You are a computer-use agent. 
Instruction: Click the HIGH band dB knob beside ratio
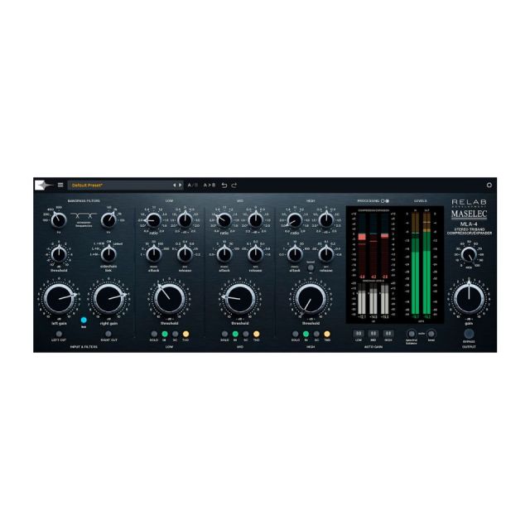[326, 220]
